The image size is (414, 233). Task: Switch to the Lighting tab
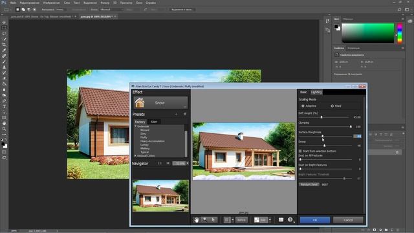pos(316,92)
